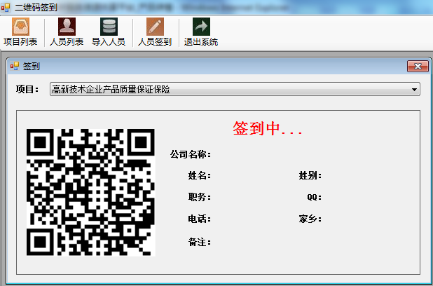
Task: Click the 二维码签到 title bar app icon
Action: [x=6, y=8]
